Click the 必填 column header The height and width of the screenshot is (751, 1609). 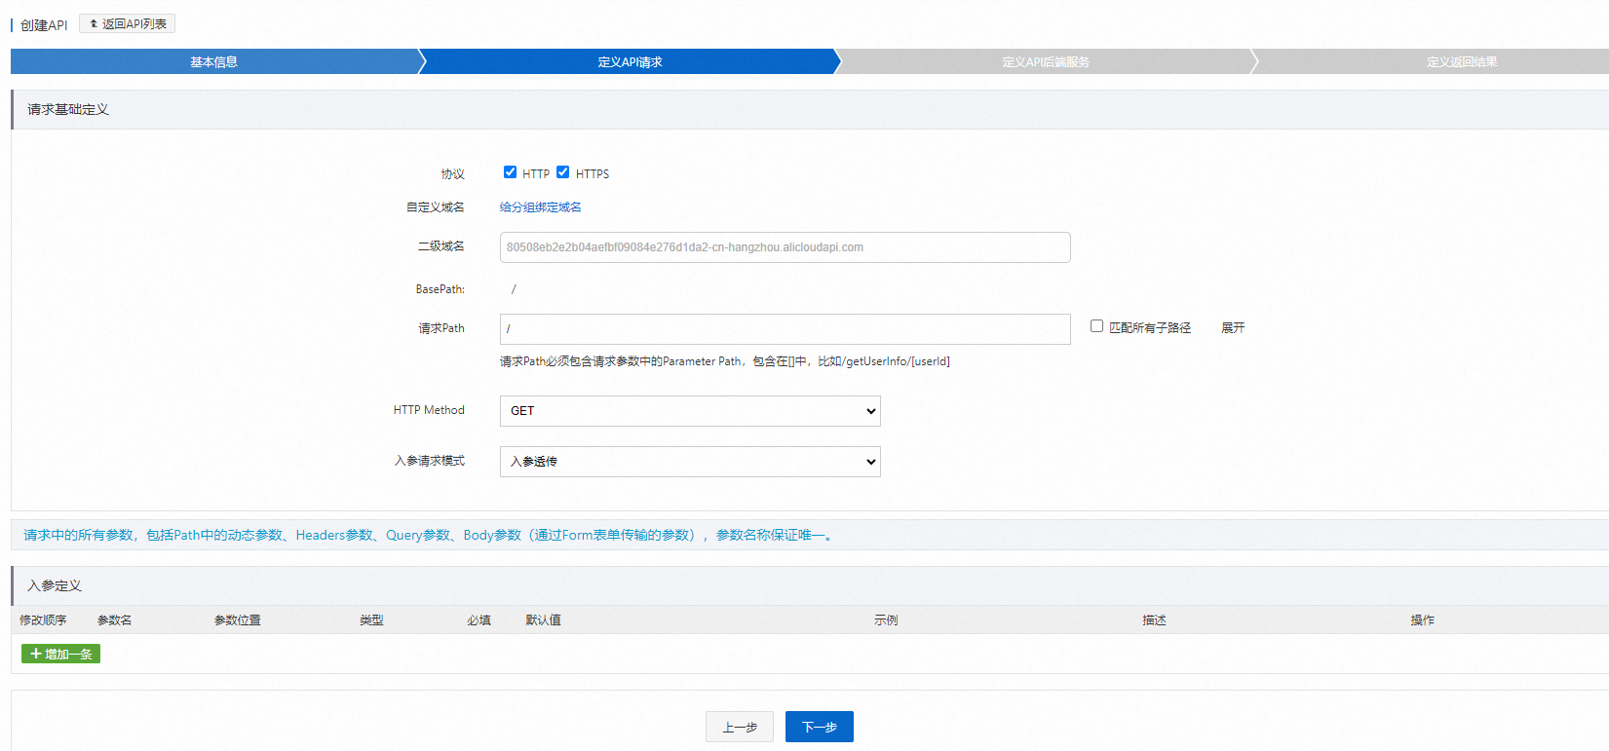point(479,620)
